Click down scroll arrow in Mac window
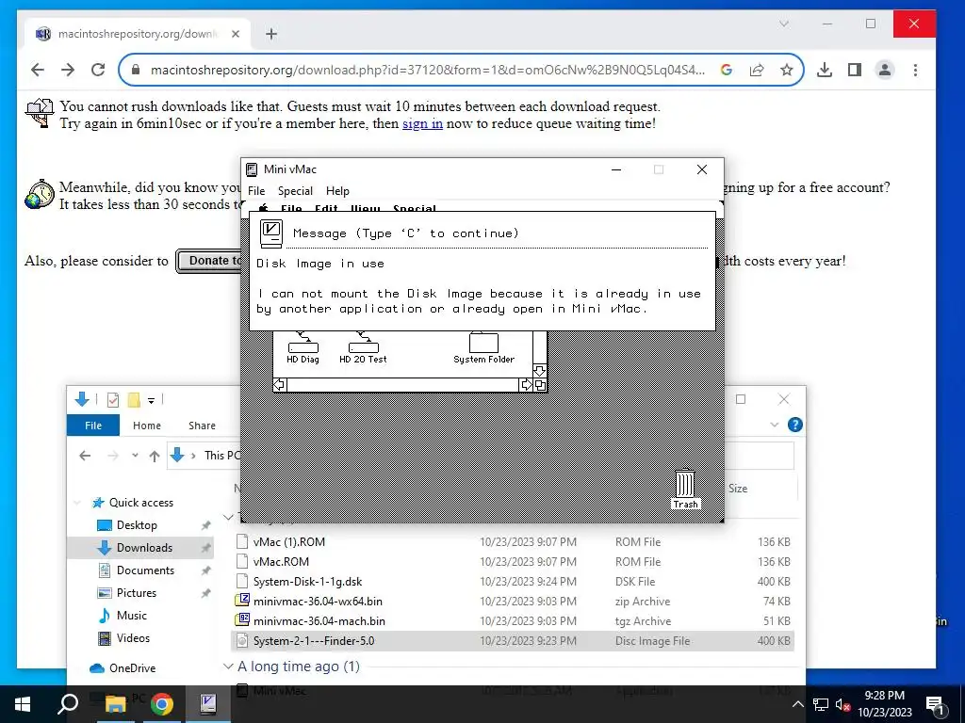 pyautogui.click(x=540, y=371)
